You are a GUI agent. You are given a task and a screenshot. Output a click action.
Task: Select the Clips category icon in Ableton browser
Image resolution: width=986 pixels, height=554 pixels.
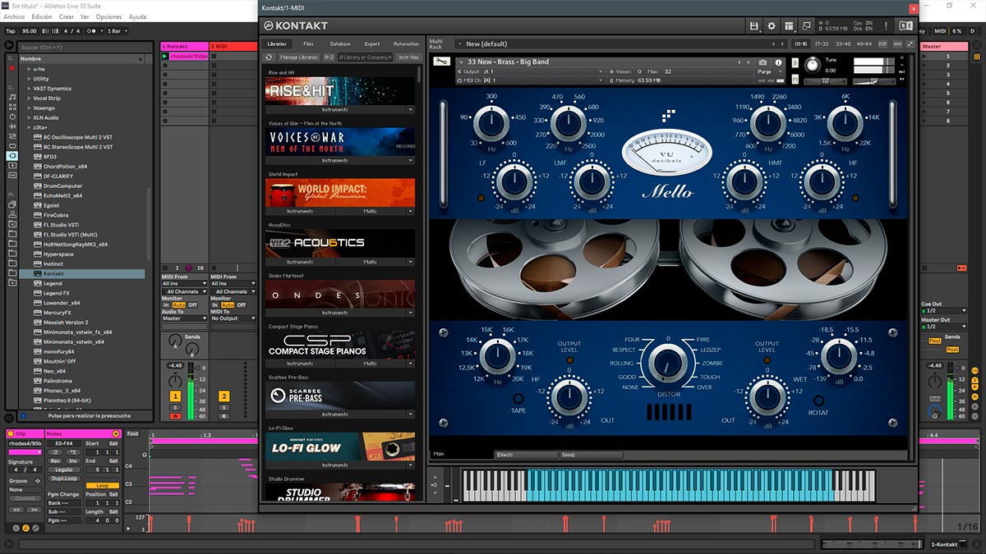(x=12, y=165)
